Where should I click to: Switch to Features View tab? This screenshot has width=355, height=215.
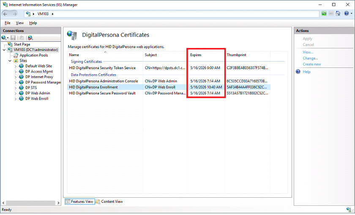pos(79,202)
